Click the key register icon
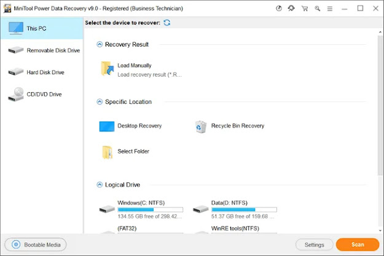This screenshot has height=256, width=384. pos(318,9)
